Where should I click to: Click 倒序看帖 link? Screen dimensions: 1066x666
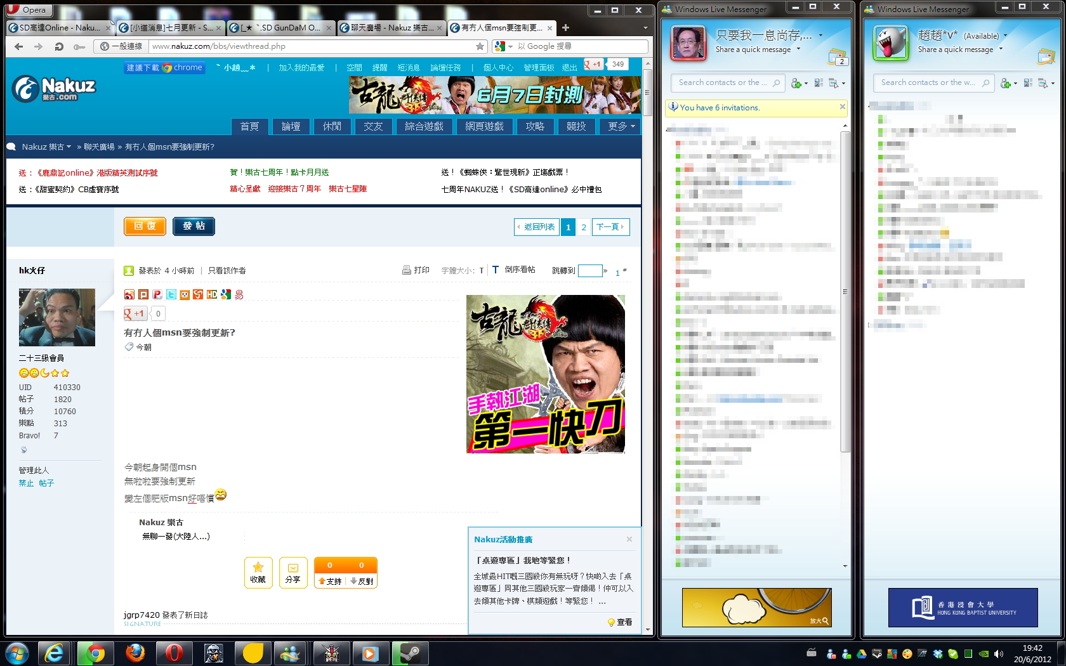pos(520,270)
